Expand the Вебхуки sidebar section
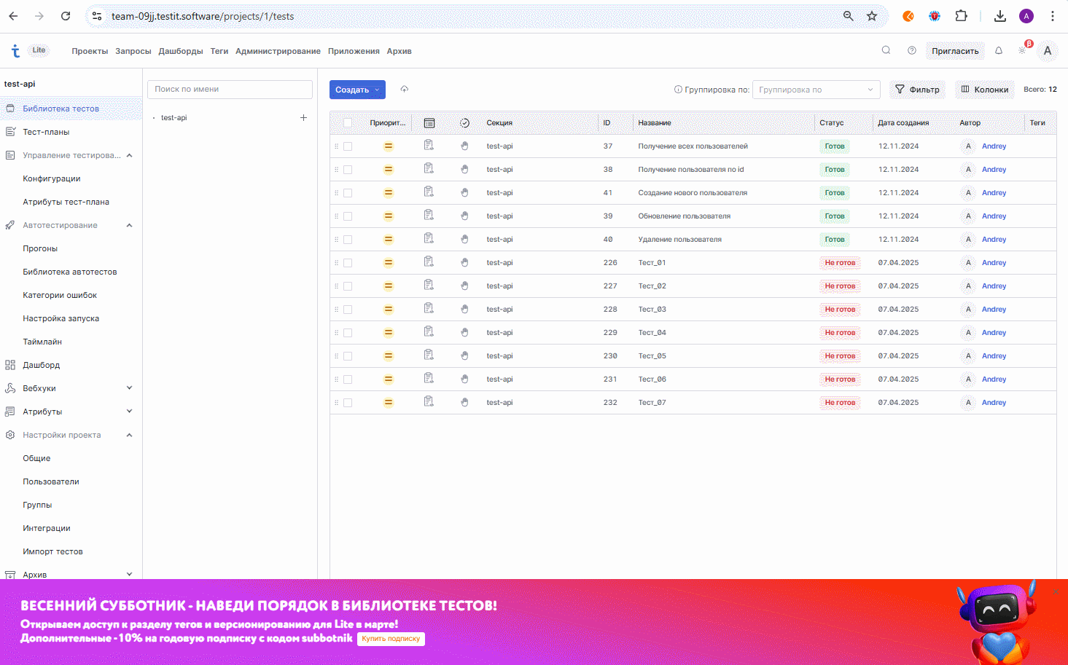The height and width of the screenshot is (665, 1068). pyautogui.click(x=129, y=388)
